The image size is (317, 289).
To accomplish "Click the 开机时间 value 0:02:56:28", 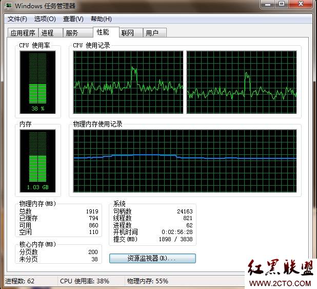I will (177, 232).
